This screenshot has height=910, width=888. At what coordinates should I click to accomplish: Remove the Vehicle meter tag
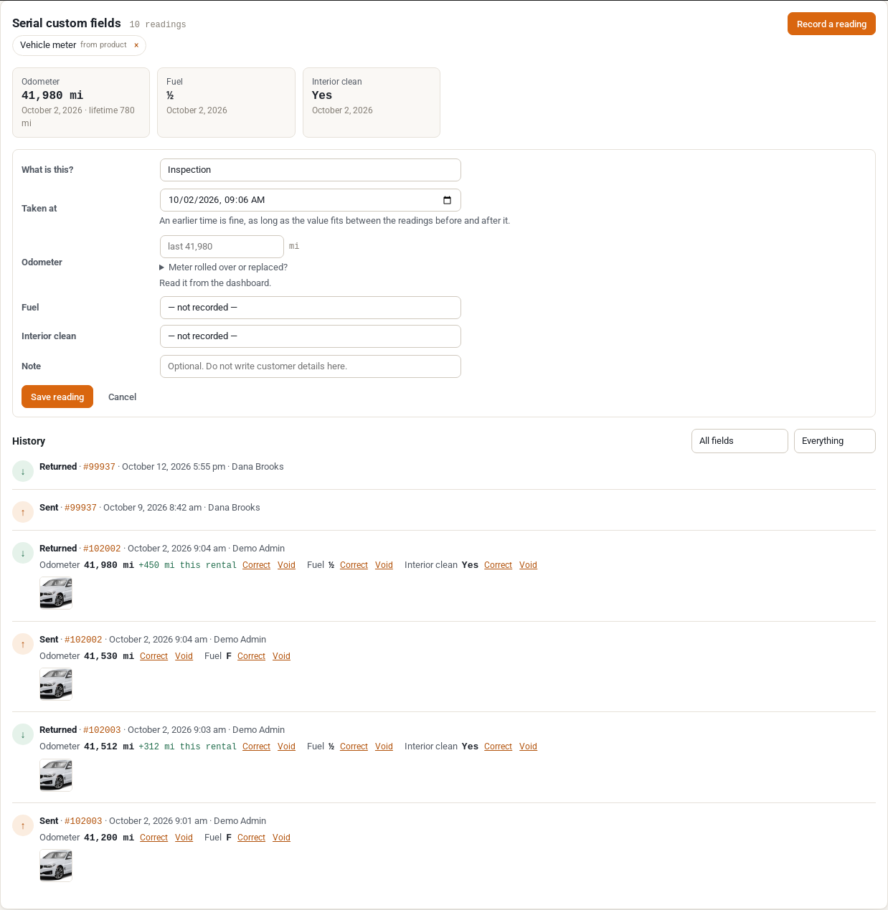click(x=136, y=45)
